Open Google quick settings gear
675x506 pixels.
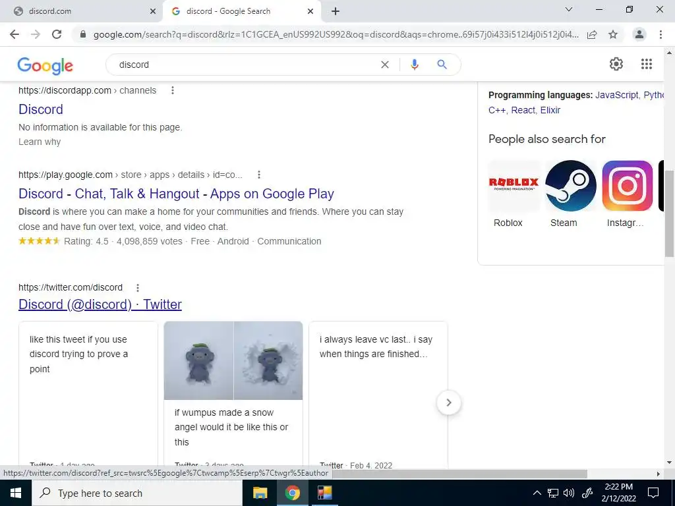(x=616, y=64)
